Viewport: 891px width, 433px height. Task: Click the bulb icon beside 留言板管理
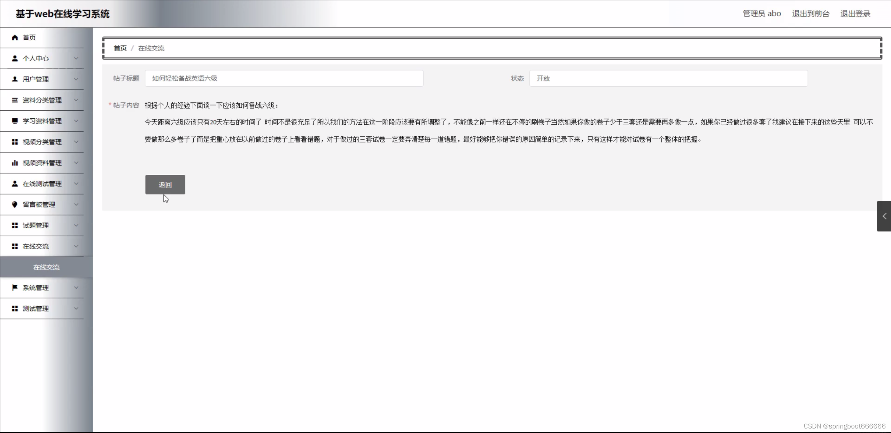[15, 205]
